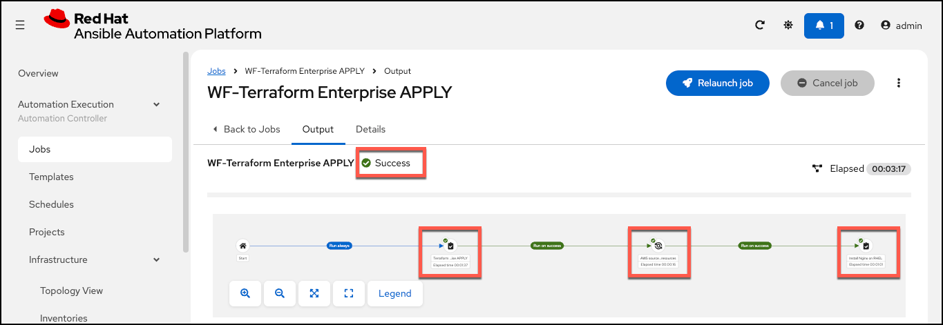Open Topology View in the sidebar
The image size is (943, 325).
tap(71, 290)
